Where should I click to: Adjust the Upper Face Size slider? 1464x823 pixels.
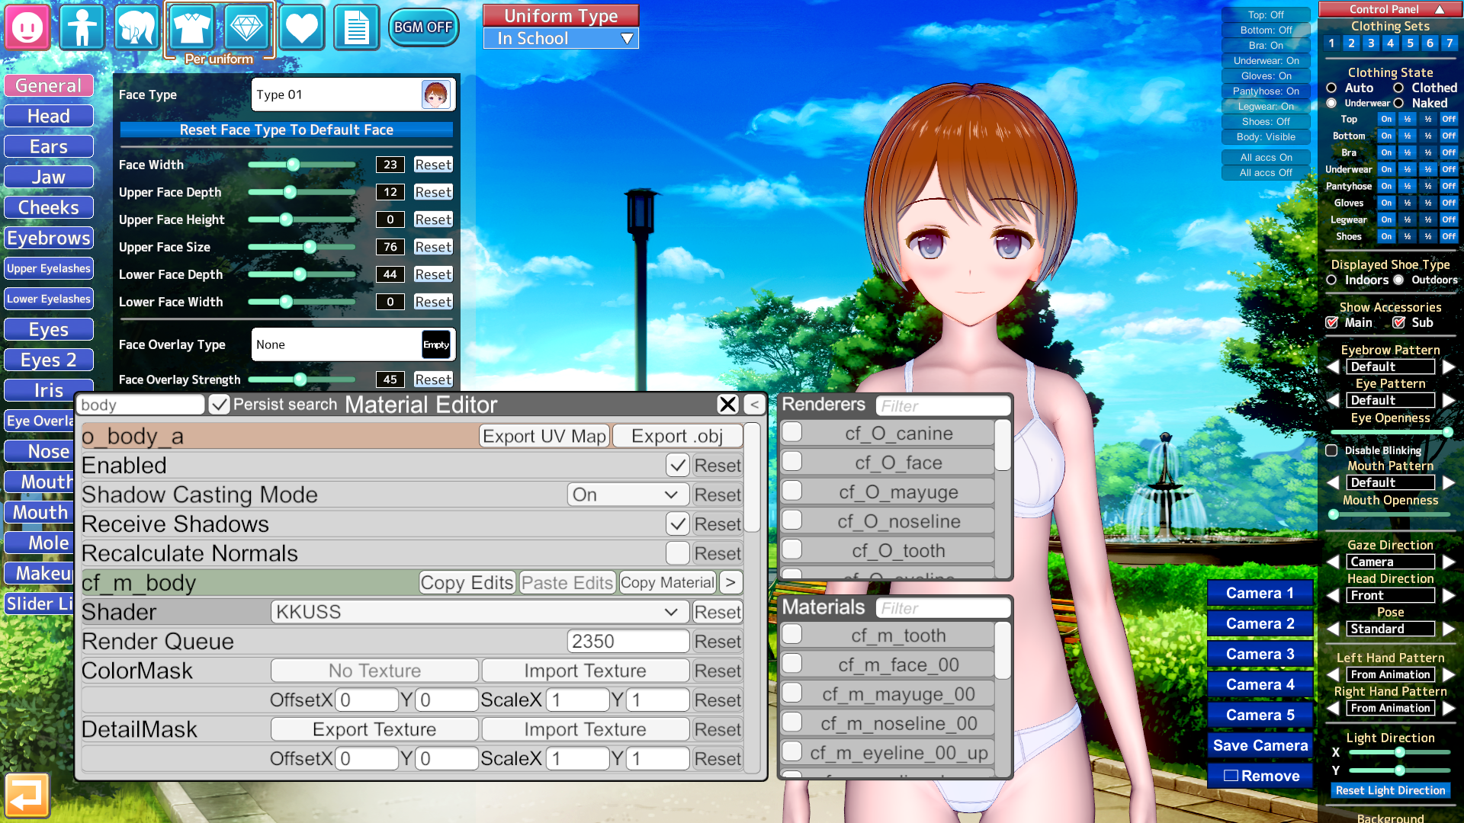310,247
